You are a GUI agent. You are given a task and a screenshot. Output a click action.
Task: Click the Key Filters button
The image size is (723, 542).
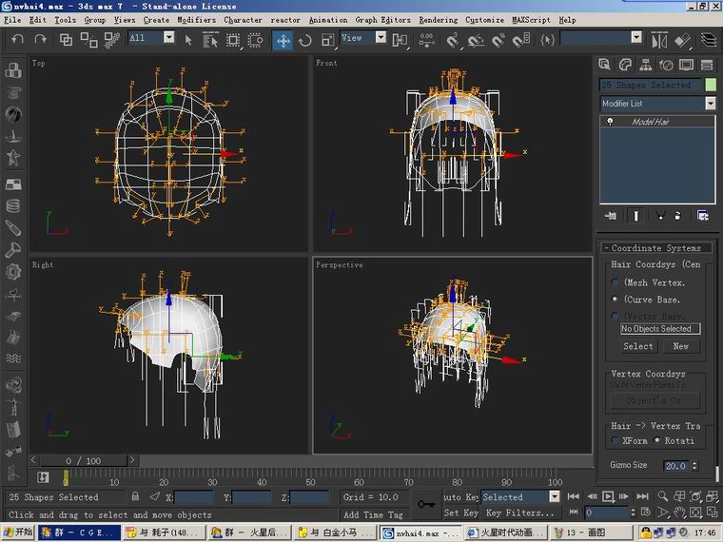click(519, 513)
